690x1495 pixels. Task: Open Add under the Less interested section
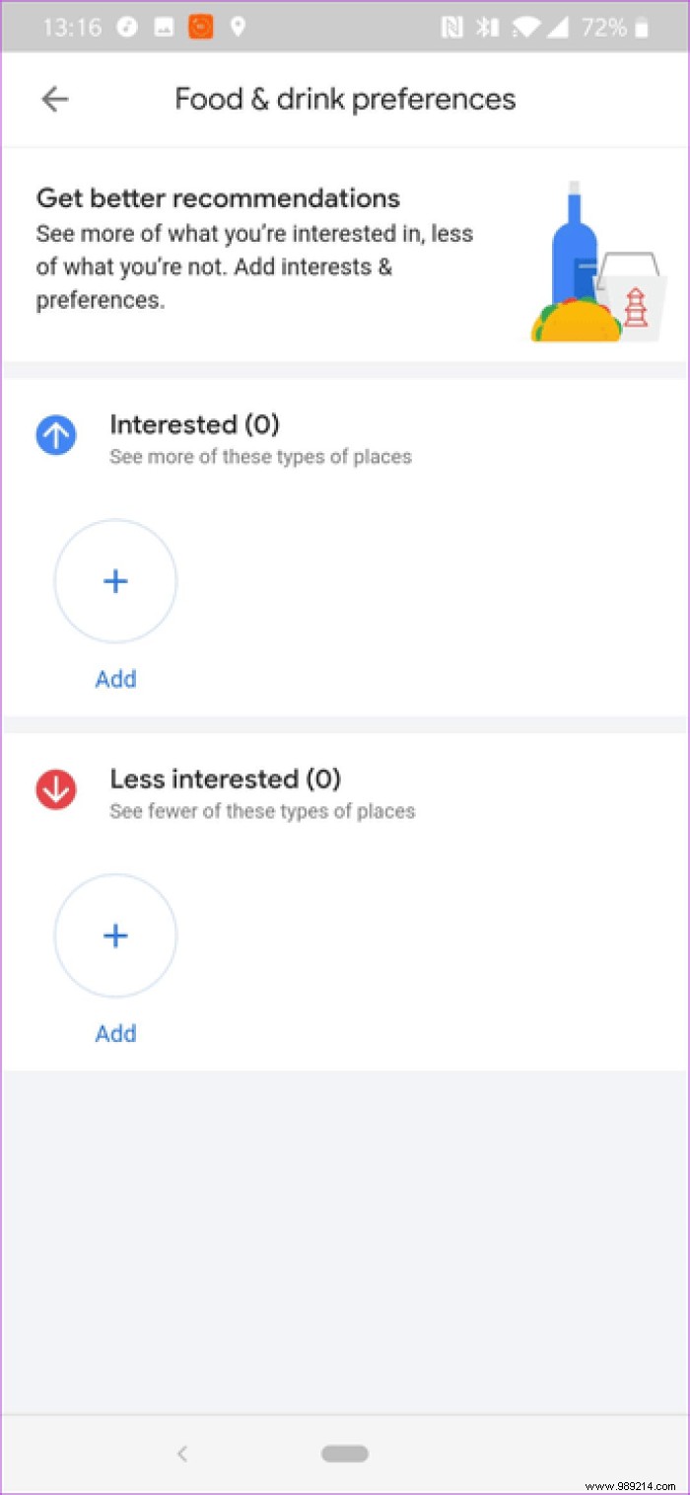[115, 1032]
